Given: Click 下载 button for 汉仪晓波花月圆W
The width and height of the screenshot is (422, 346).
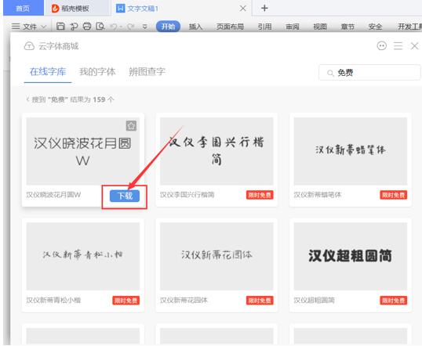Looking at the screenshot, I should [x=125, y=196].
